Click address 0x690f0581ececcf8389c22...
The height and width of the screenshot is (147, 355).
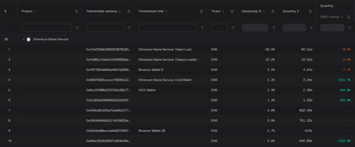pyautogui.click(x=108, y=80)
